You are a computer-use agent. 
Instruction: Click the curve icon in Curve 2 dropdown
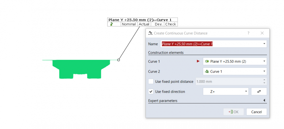coord(207,71)
